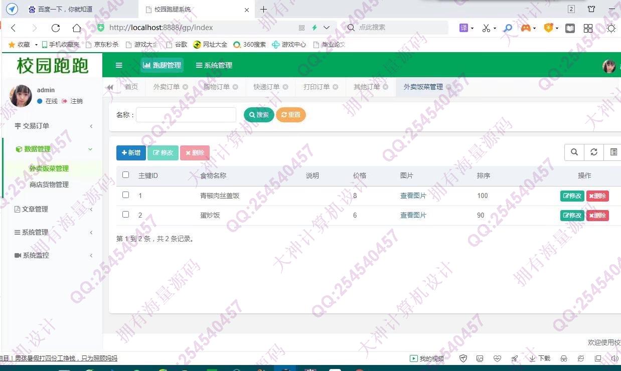The image size is (621, 371).
Task: Open the extensions grid icon
Action: [x=588, y=28]
